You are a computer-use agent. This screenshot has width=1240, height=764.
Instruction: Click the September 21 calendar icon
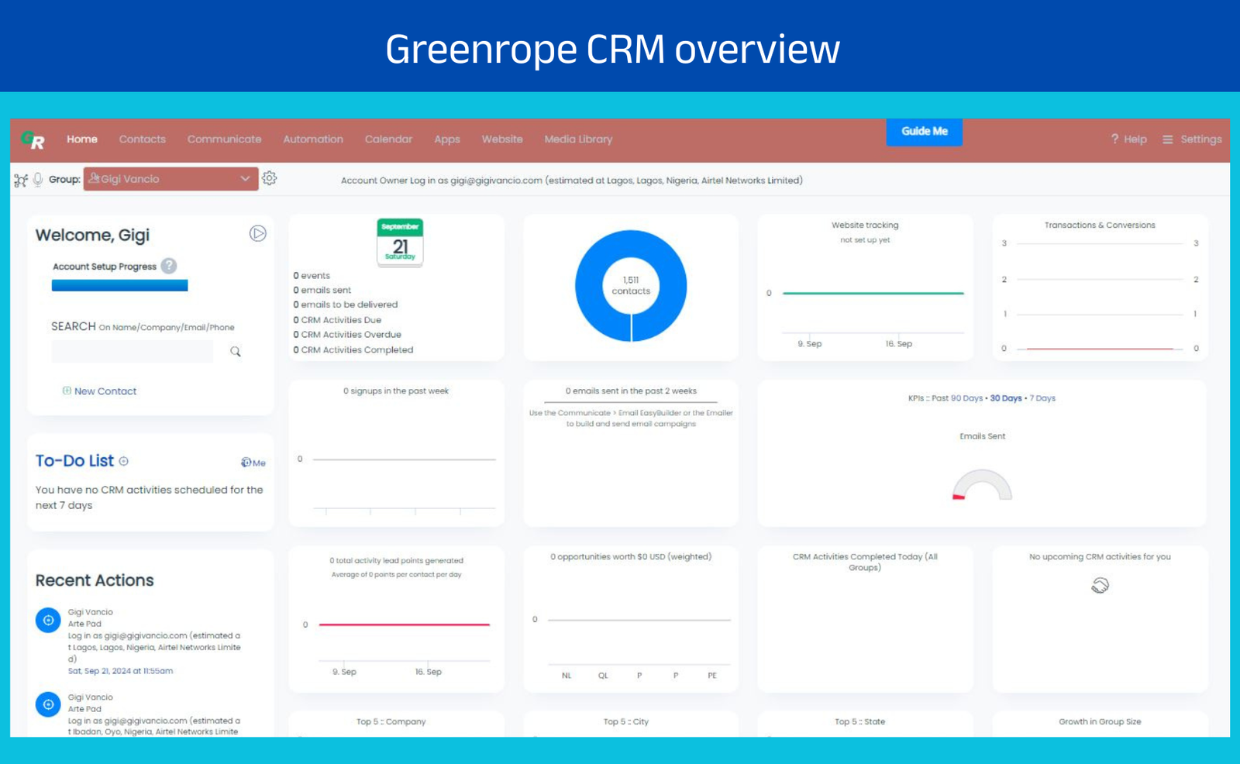tap(400, 243)
